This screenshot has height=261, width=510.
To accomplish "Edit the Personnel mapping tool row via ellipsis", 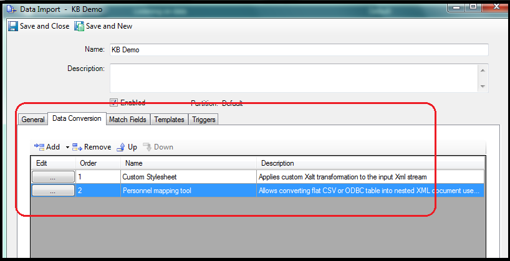I will point(52,191).
